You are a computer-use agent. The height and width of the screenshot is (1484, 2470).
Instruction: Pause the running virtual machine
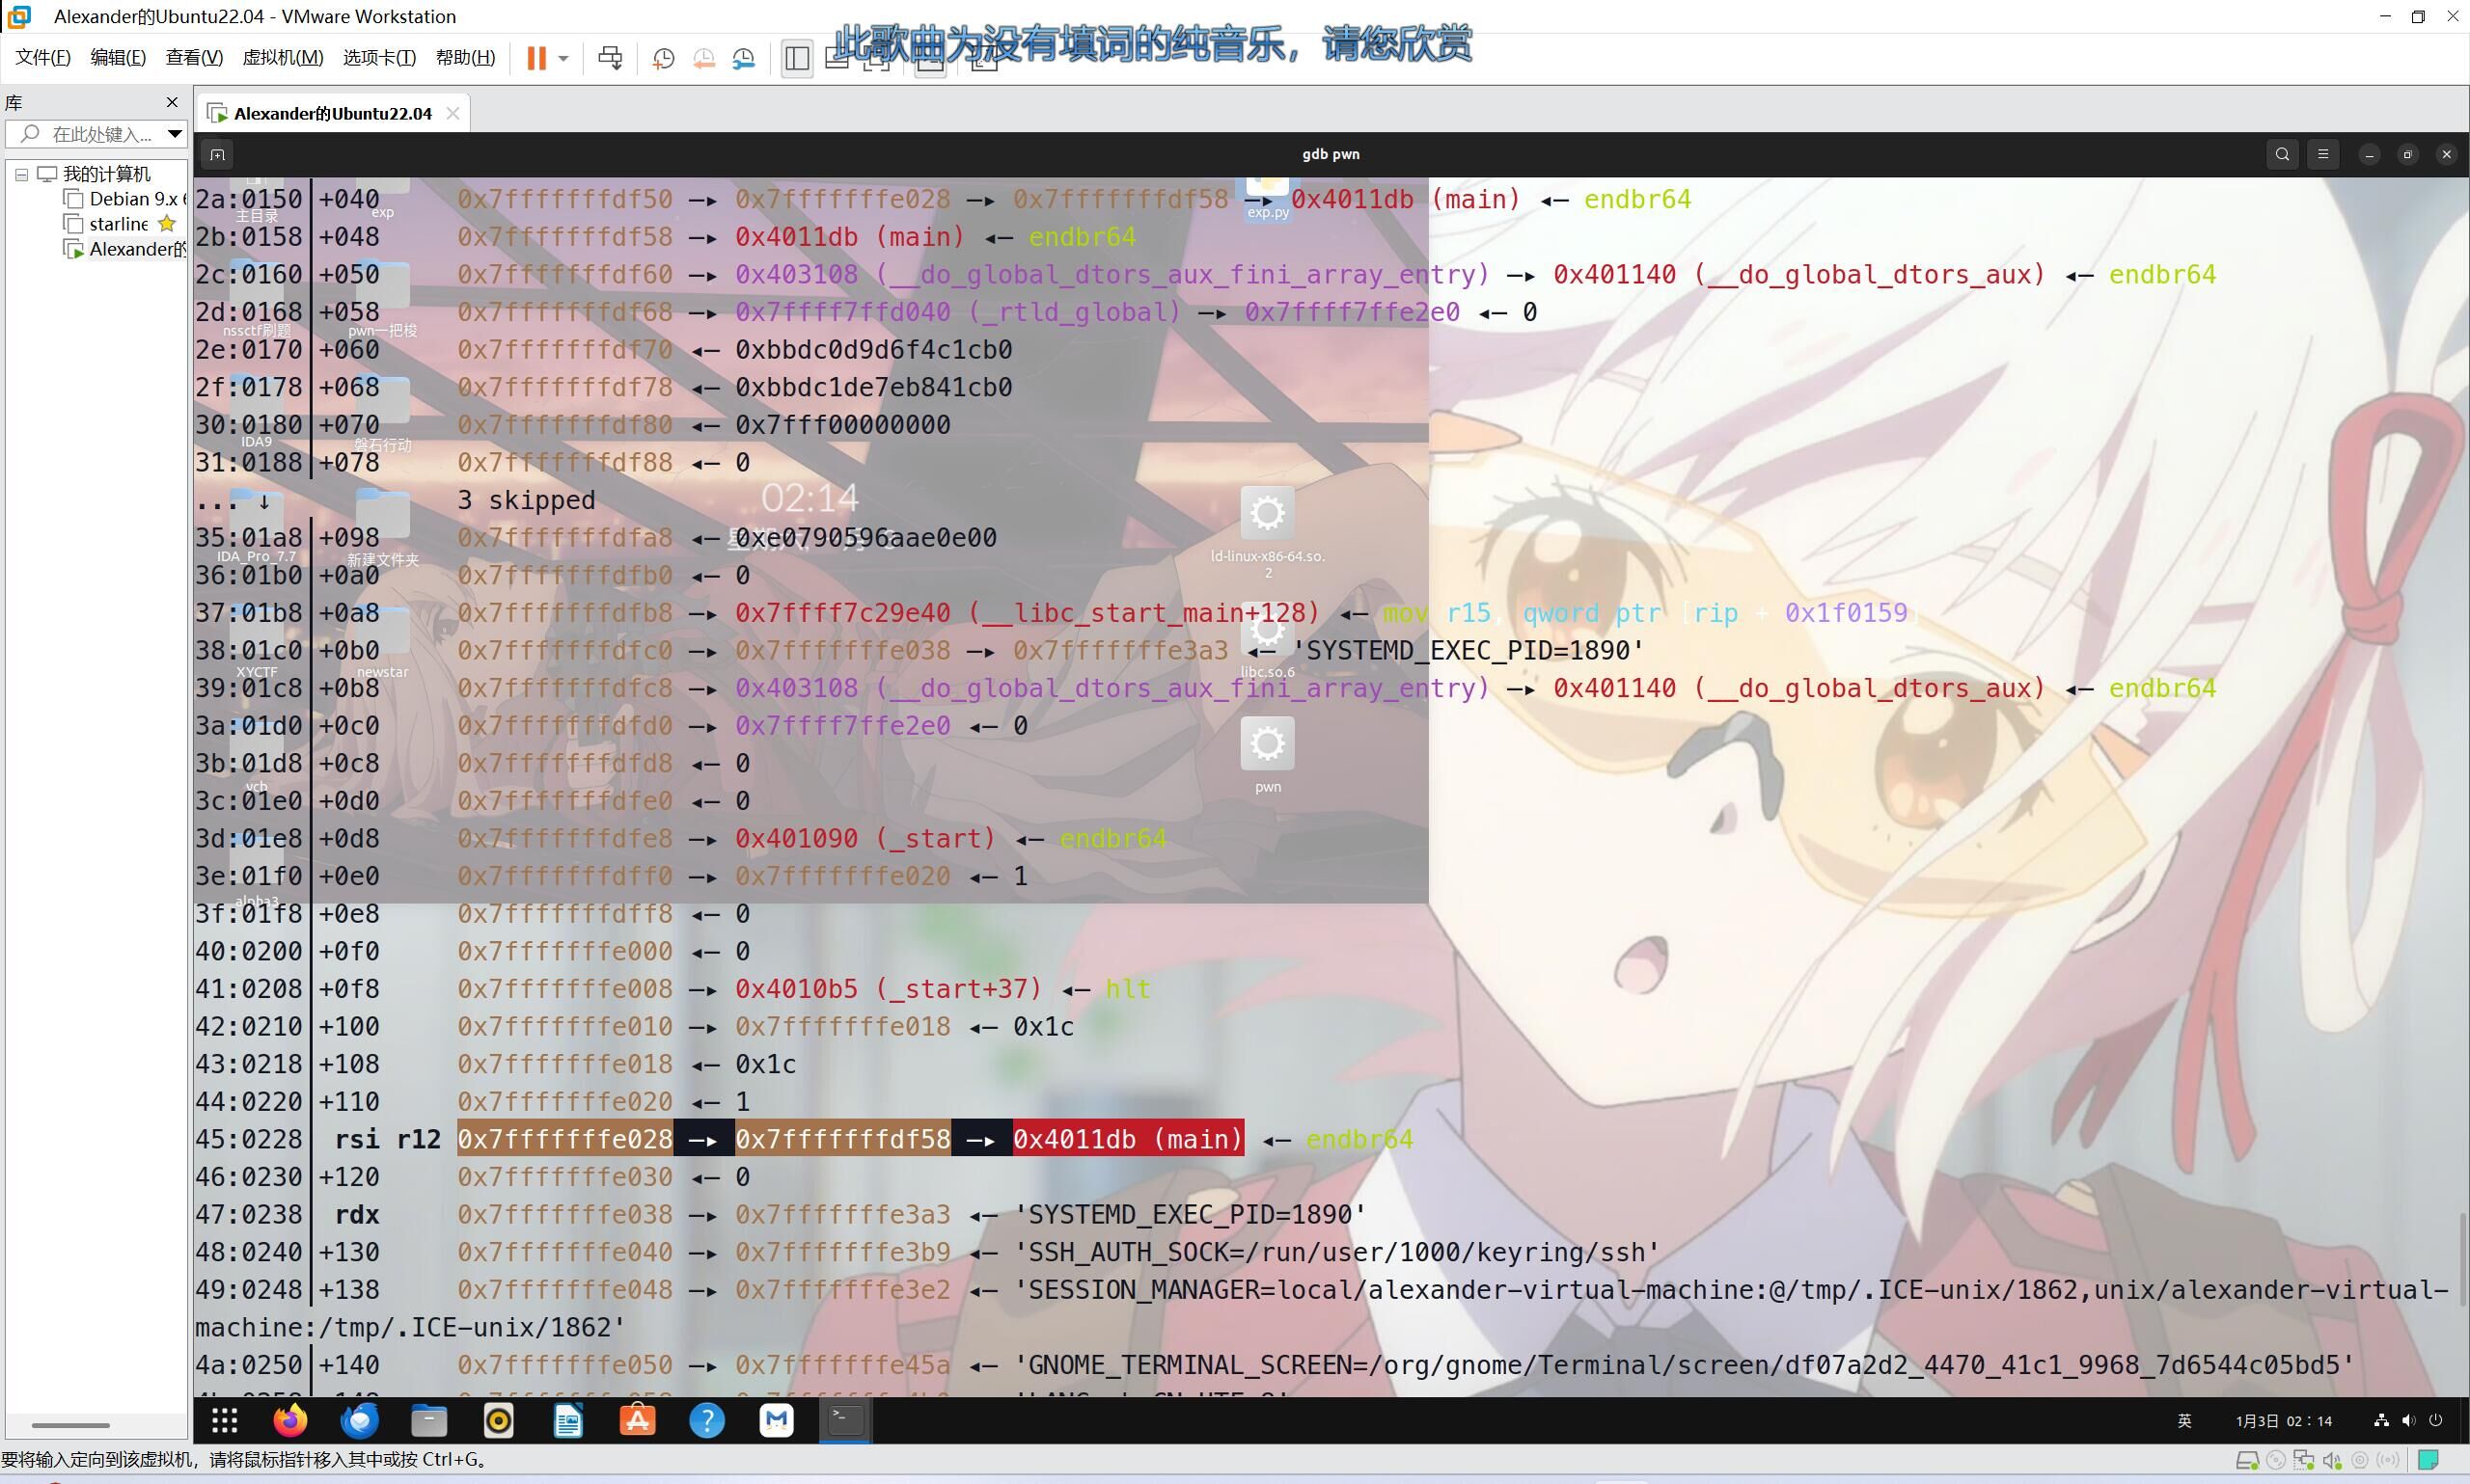pyautogui.click(x=536, y=58)
